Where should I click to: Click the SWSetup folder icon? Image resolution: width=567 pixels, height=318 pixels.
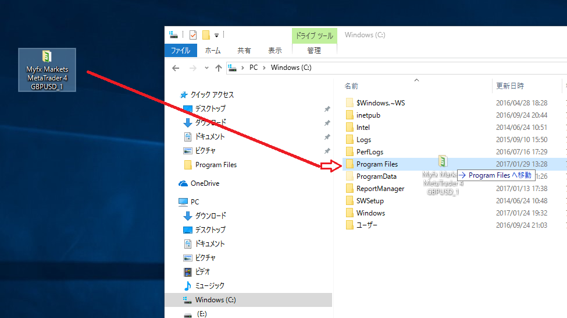click(x=350, y=201)
